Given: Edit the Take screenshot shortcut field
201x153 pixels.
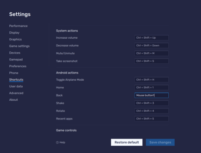Looking at the screenshot, I should 151,61.
